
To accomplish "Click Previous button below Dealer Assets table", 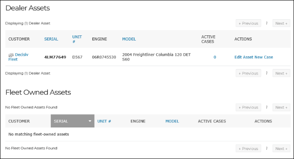I will click(x=248, y=73).
